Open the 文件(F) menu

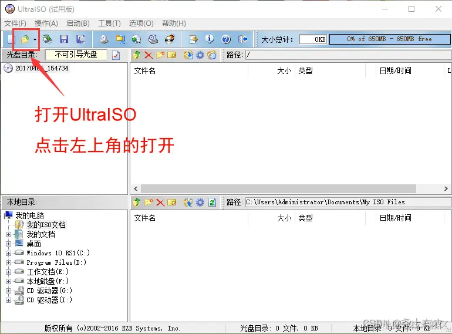[x=15, y=23]
